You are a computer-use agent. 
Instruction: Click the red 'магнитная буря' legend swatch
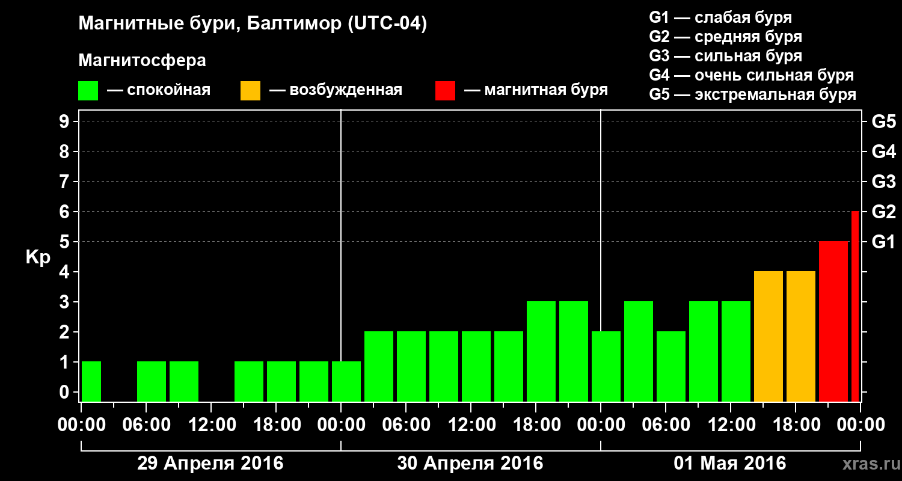coord(445,91)
